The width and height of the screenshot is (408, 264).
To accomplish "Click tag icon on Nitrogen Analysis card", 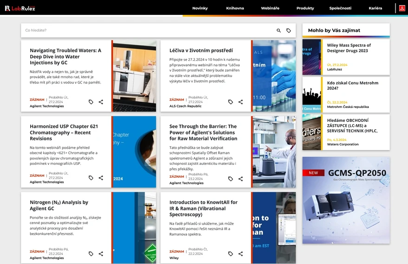I will point(91,254).
